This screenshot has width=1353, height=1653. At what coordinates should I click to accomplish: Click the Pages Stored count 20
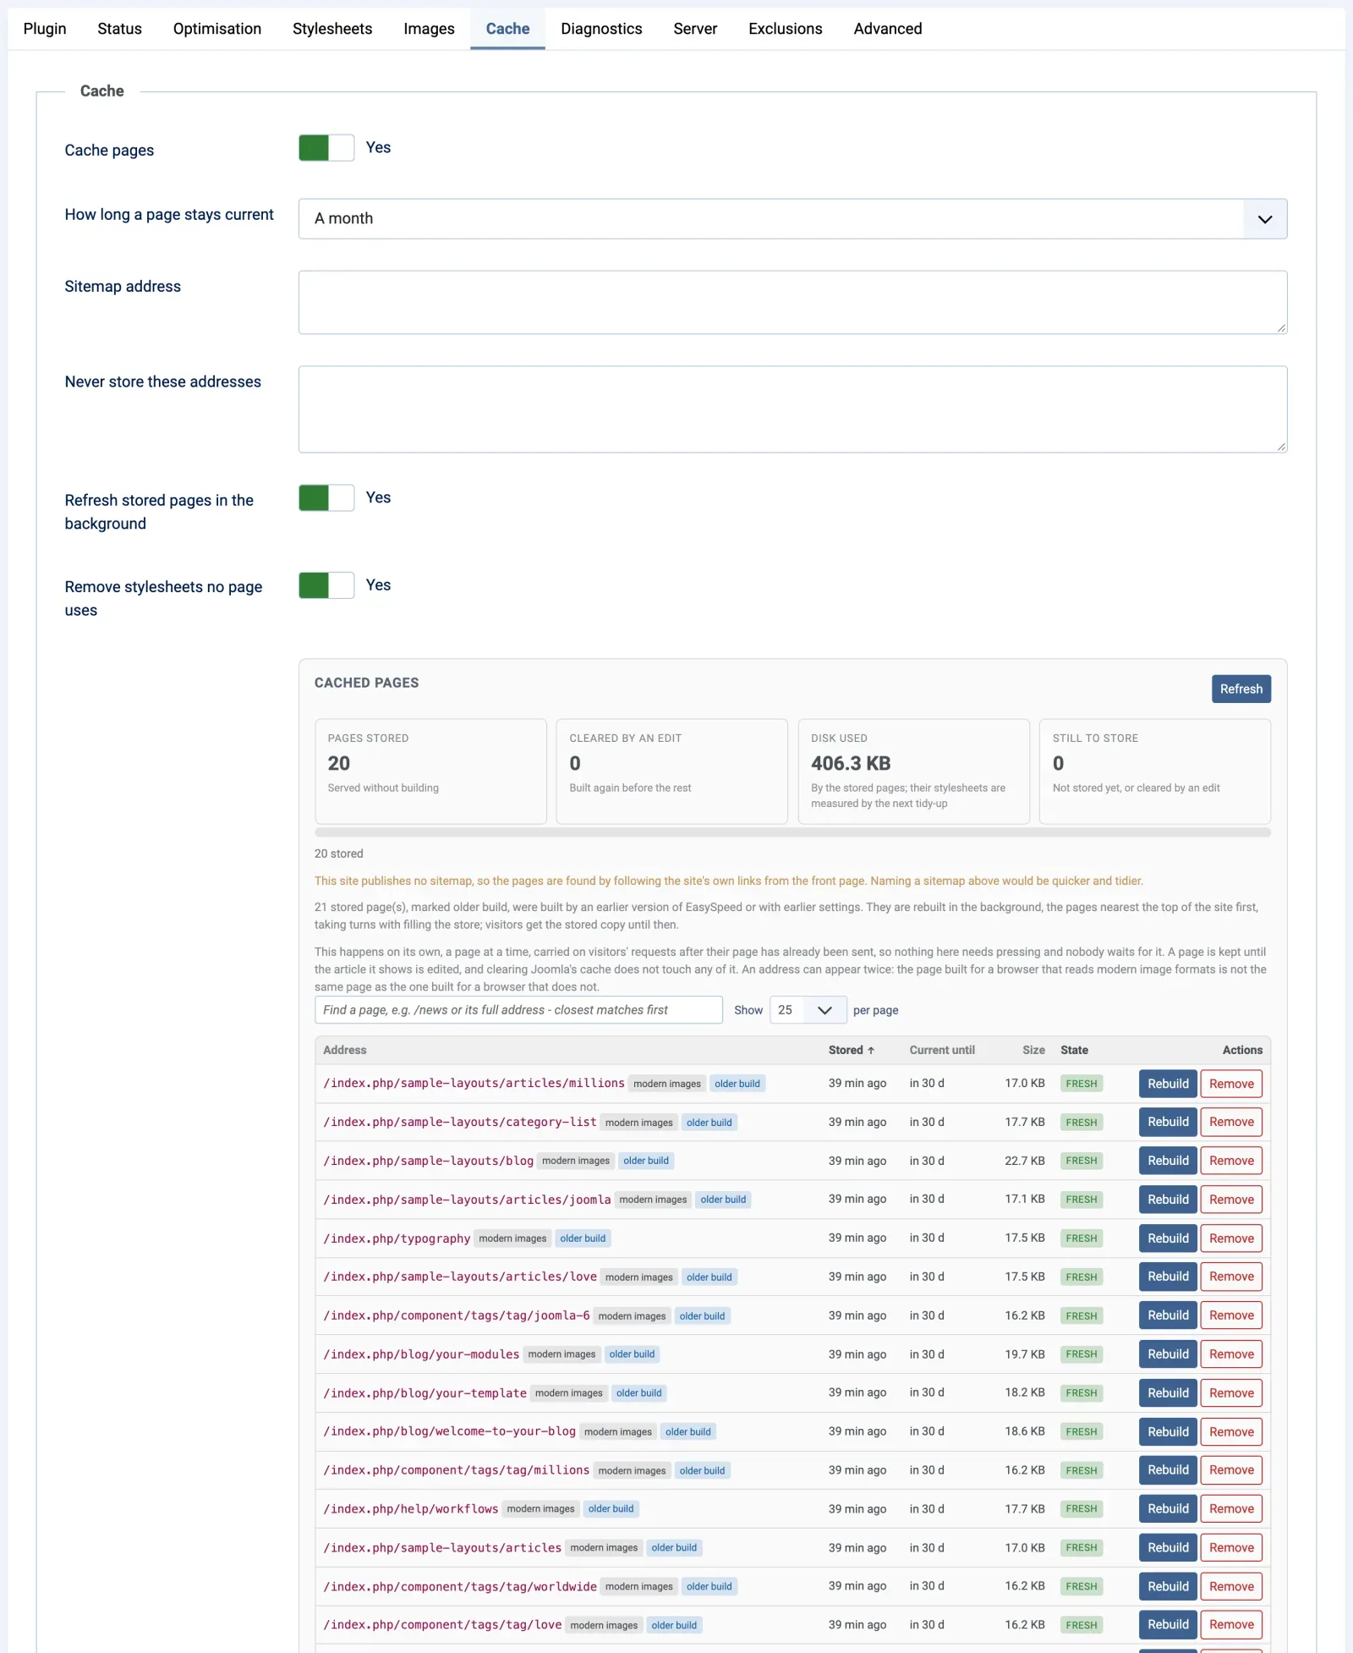pos(339,763)
